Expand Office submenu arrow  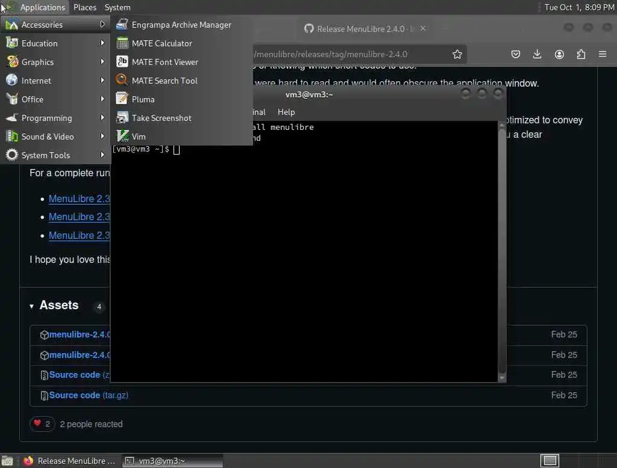(102, 99)
